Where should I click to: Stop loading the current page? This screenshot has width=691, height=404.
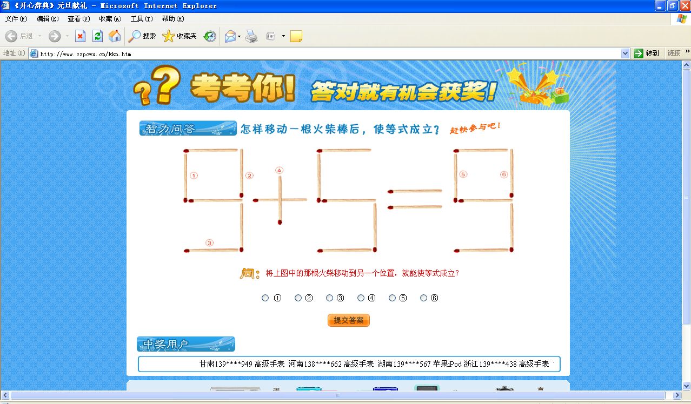(81, 36)
